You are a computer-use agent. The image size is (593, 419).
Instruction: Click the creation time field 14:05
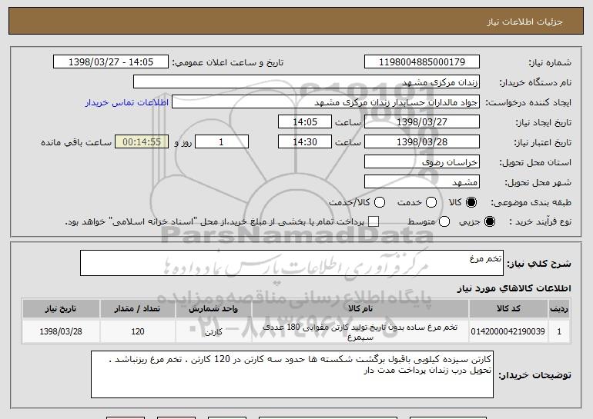pyautogui.click(x=305, y=122)
